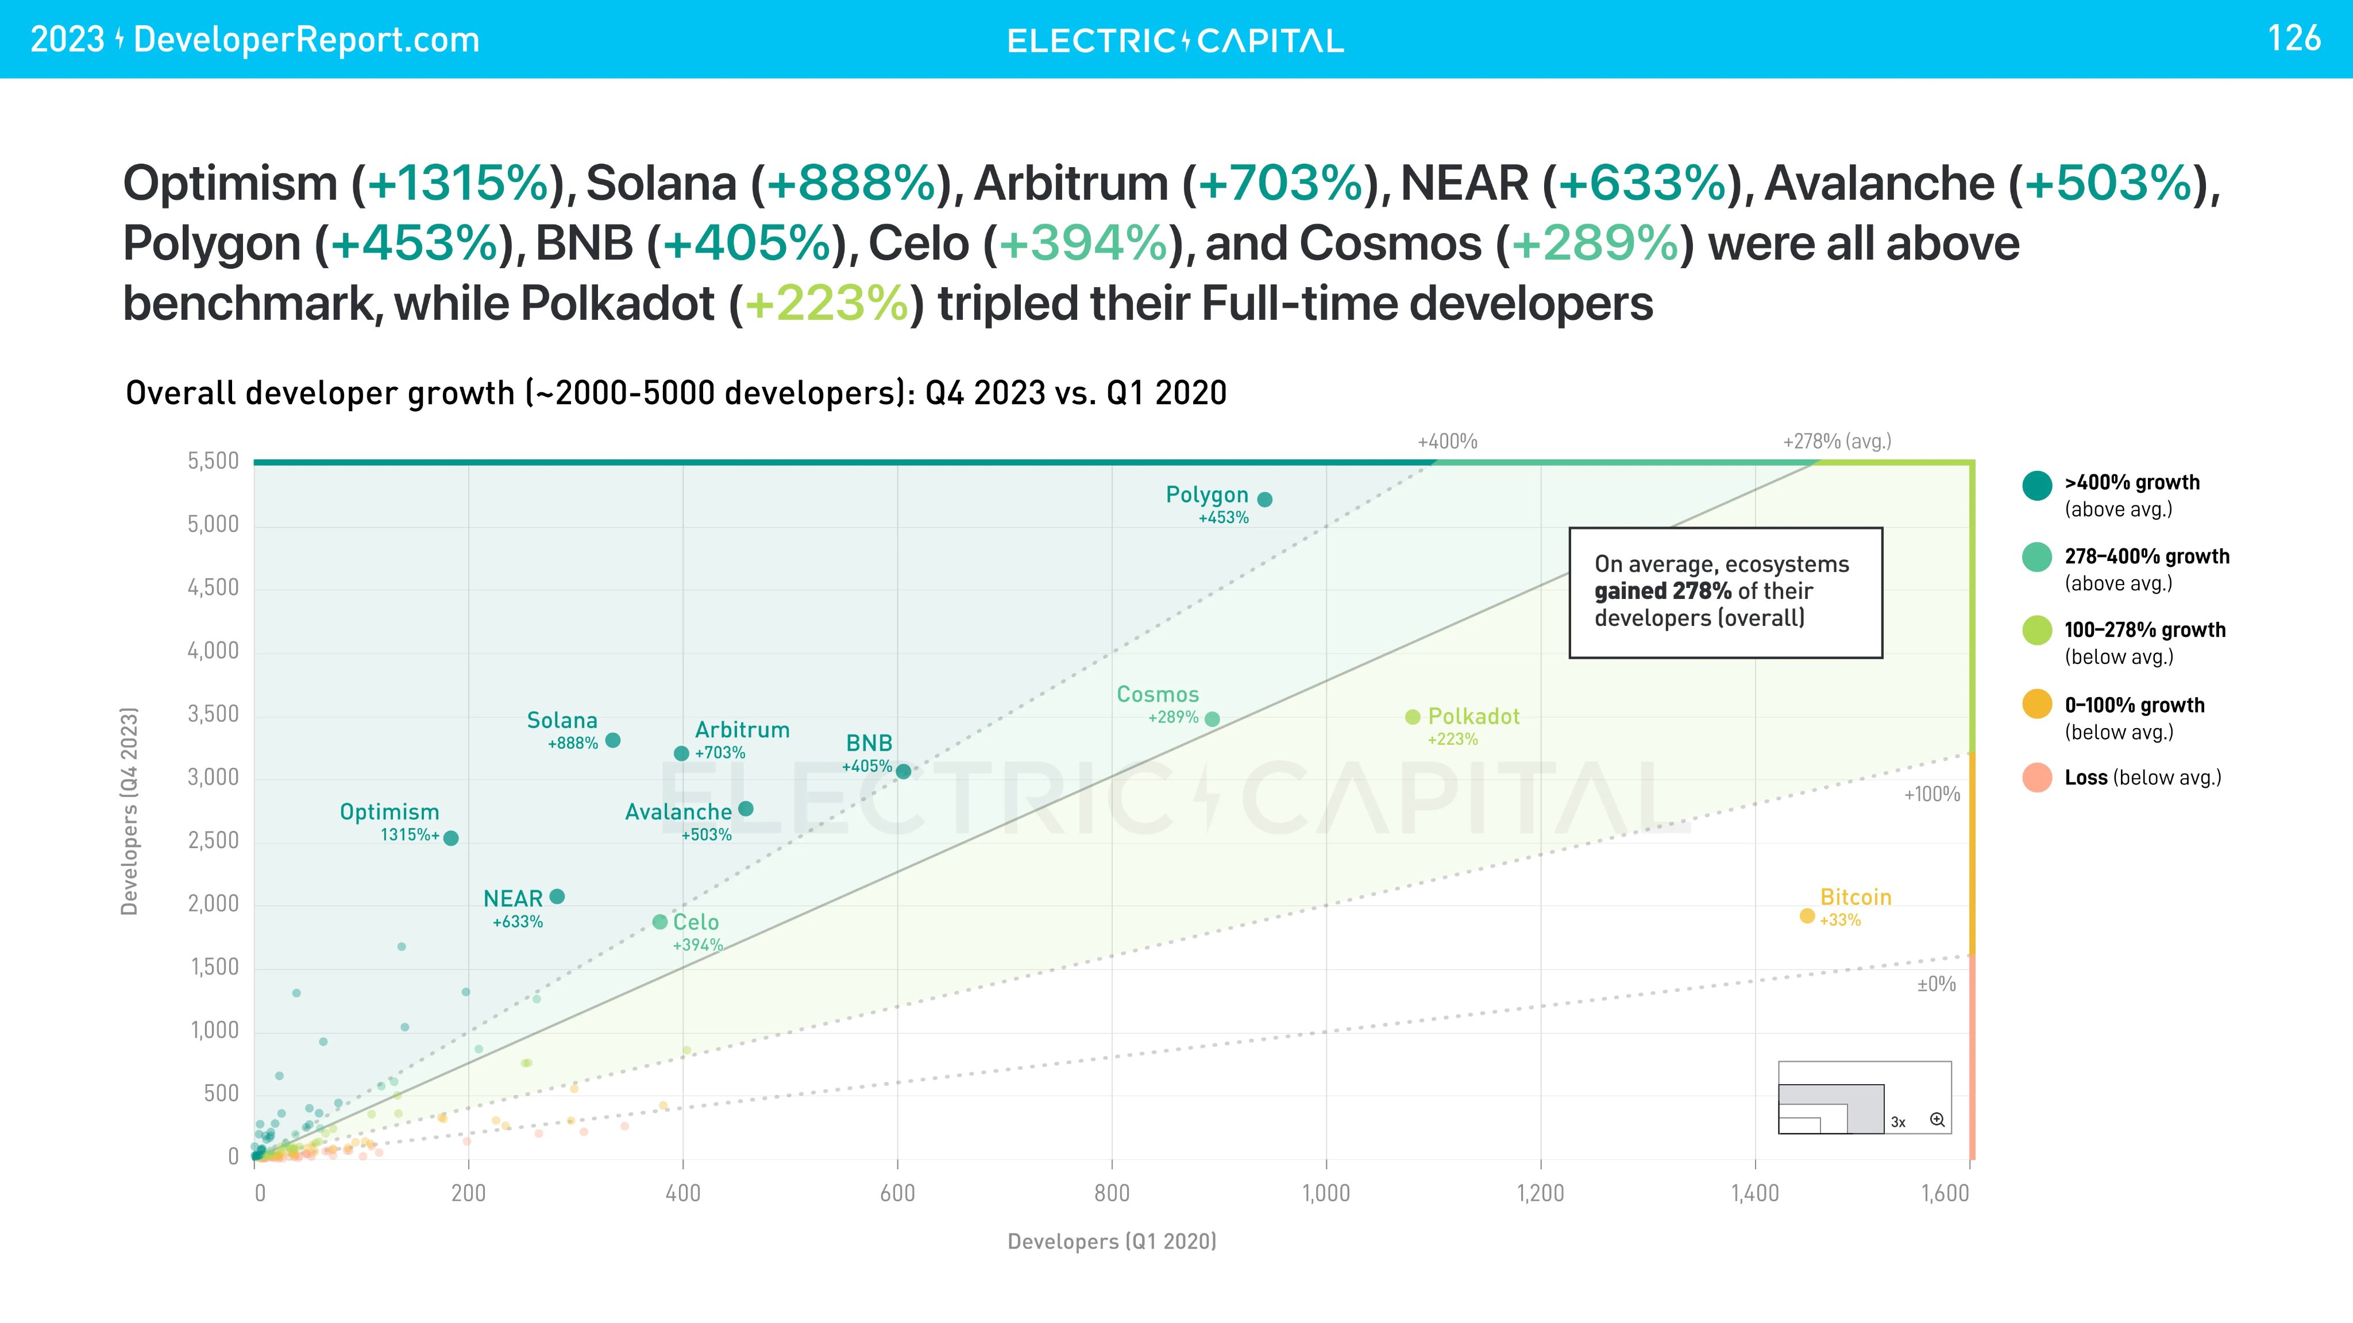Viewport: 2353px width, 1323px height.
Task: Click the Solana +888% label
Action: pos(562,730)
